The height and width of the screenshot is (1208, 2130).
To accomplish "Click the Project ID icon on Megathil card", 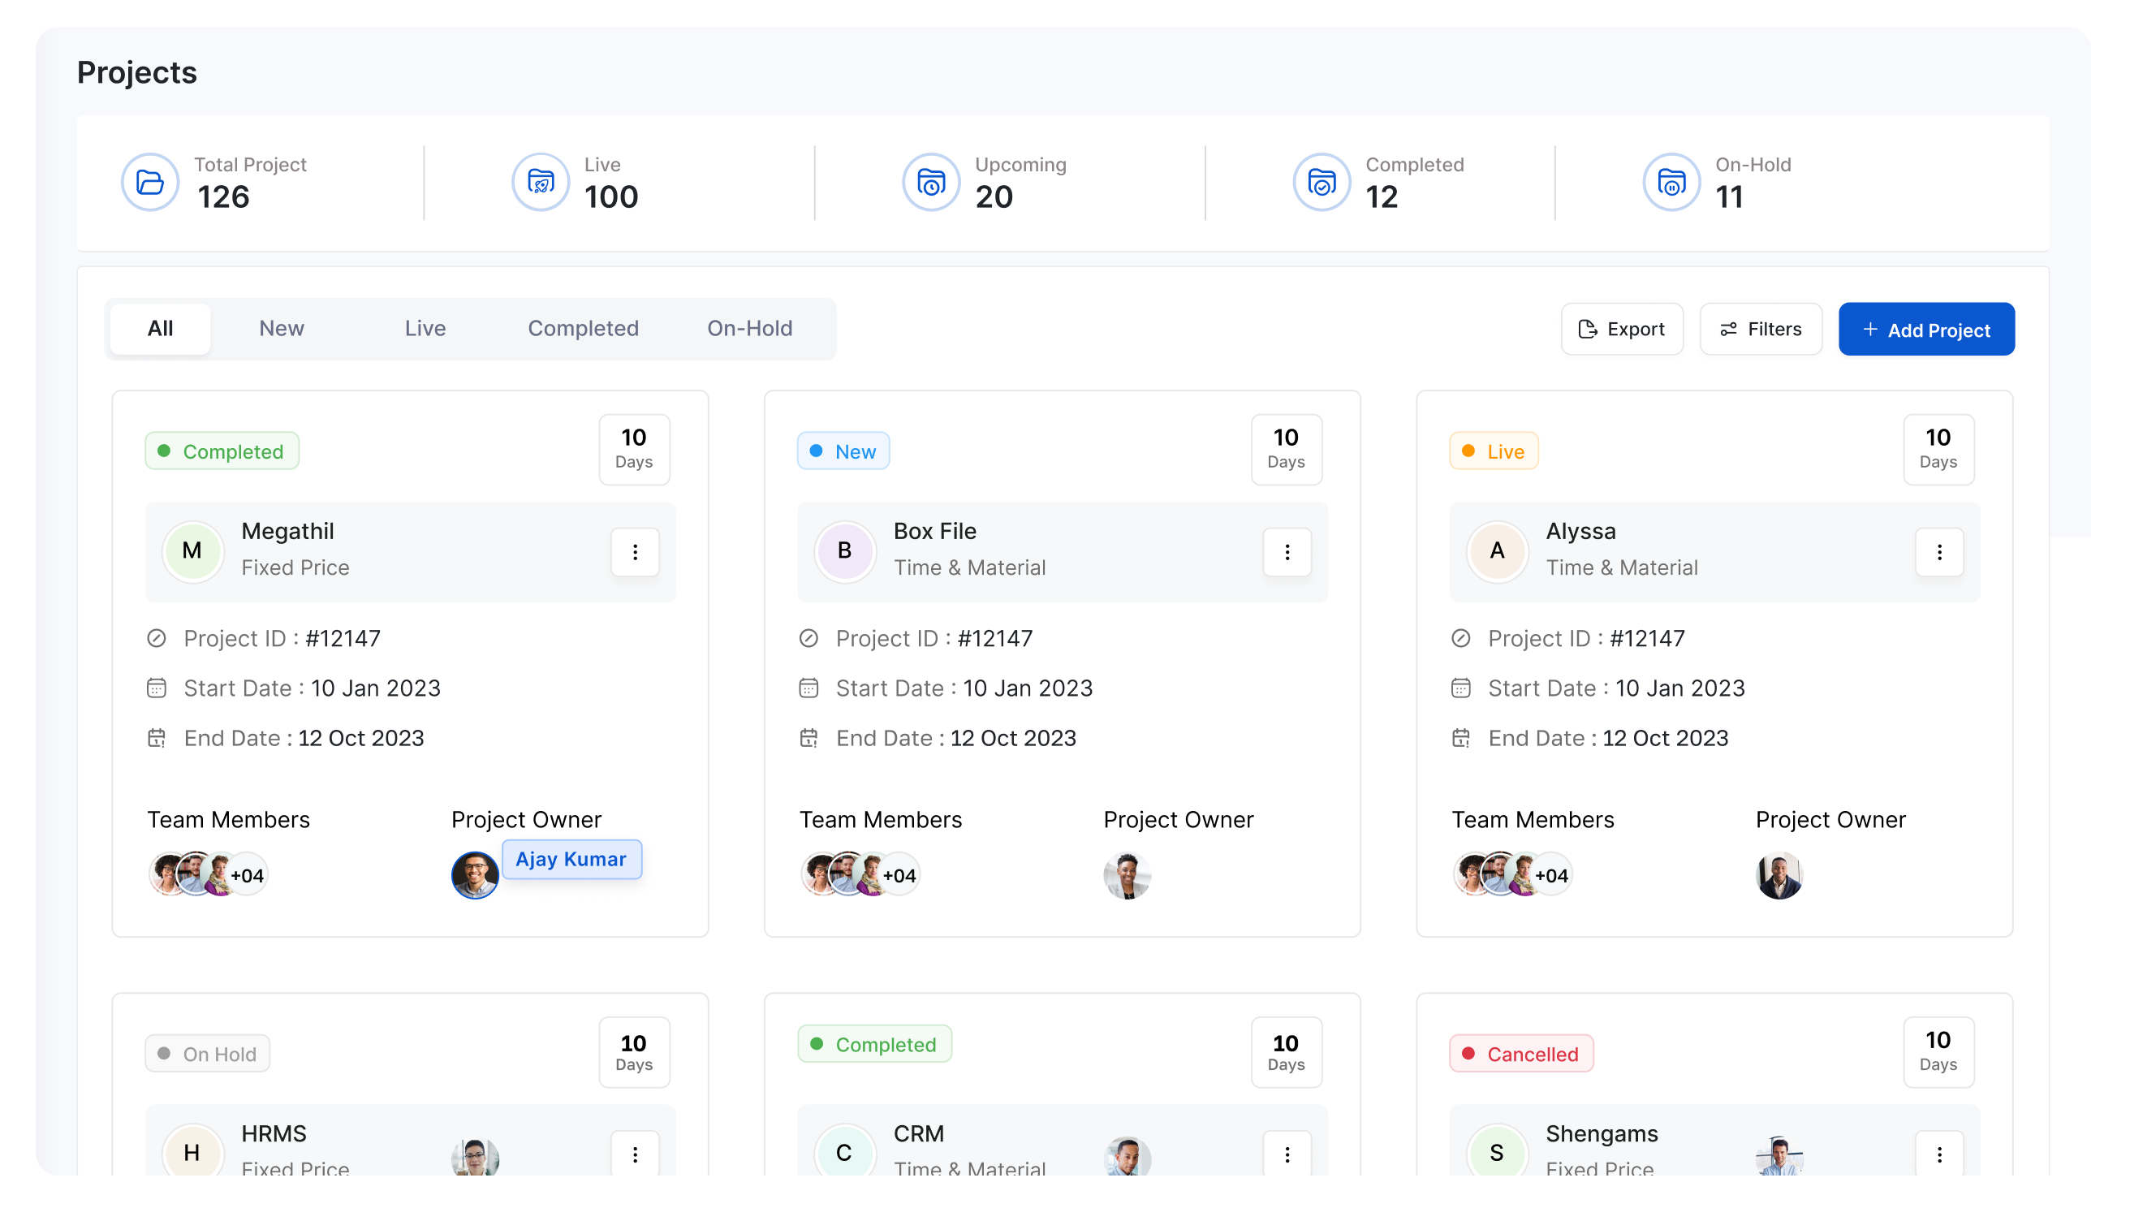I will coord(157,638).
